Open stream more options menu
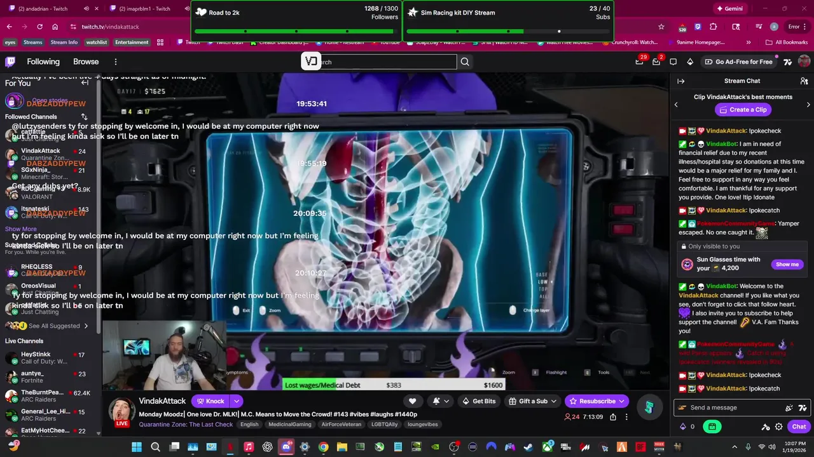This screenshot has width=814, height=457. (626, 417)
